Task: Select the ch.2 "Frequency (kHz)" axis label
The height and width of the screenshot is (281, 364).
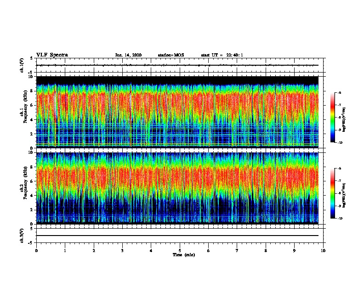Action: (25, 183)
